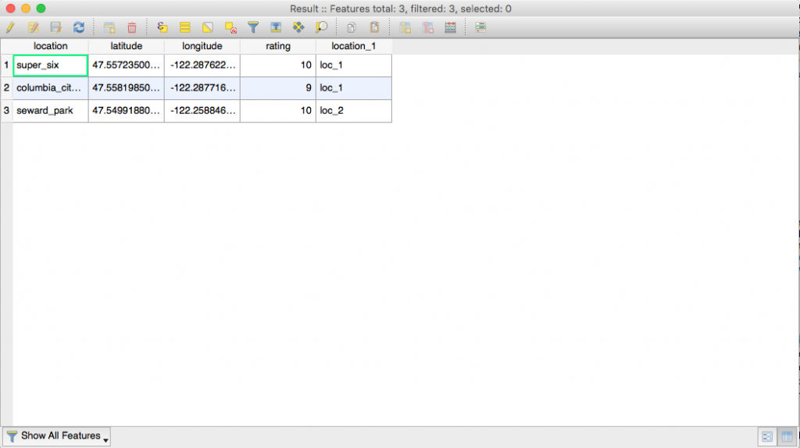Sort by the location_1 column header
Image resolution: width=800 pixels, height=448 pixels.
354,46
